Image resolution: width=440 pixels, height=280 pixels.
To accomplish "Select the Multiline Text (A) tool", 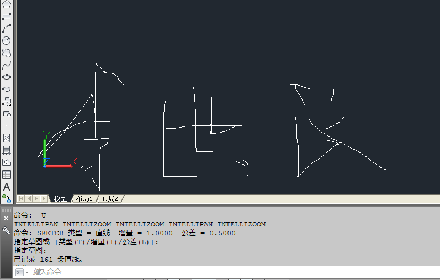I will [x=7, y=187].
